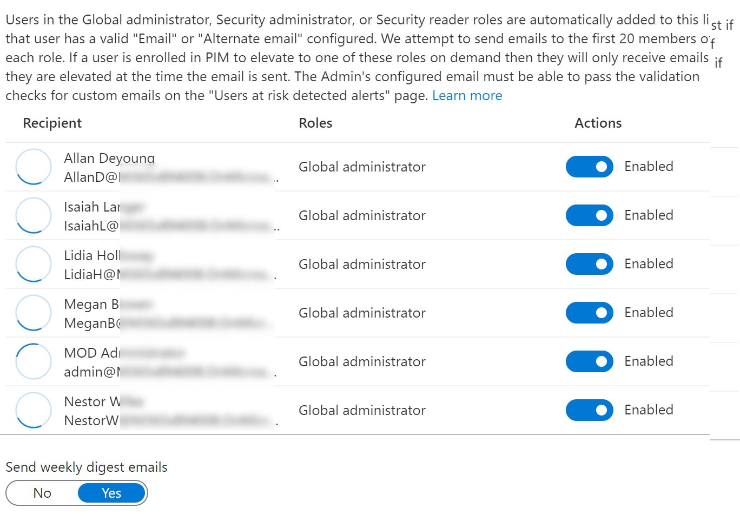Disable Nestor's email alert toggle

(589, 410)
